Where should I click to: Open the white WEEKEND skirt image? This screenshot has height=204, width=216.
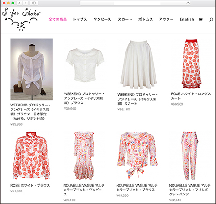tap(138, 64)
